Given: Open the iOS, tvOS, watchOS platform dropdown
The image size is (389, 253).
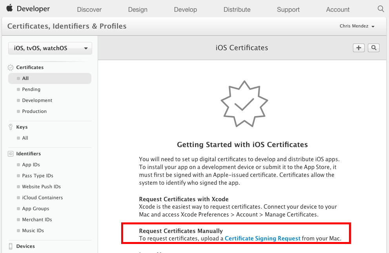Looking at the screenshot, I should [50, 48].
